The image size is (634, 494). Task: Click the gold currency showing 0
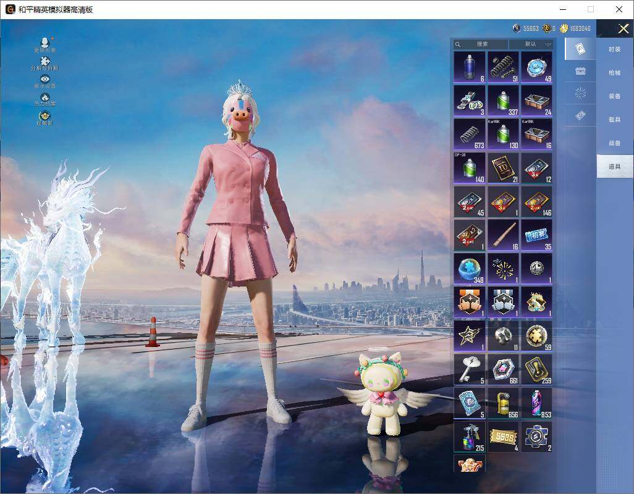[x=549, y=28]
